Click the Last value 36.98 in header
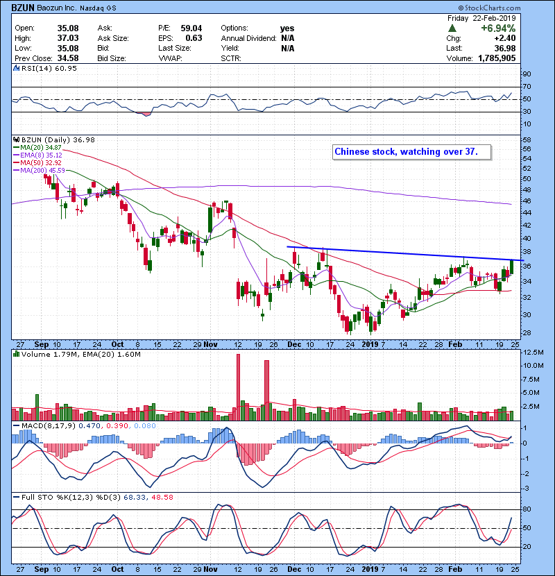The image size is (555, 576). tap(504, 48)
